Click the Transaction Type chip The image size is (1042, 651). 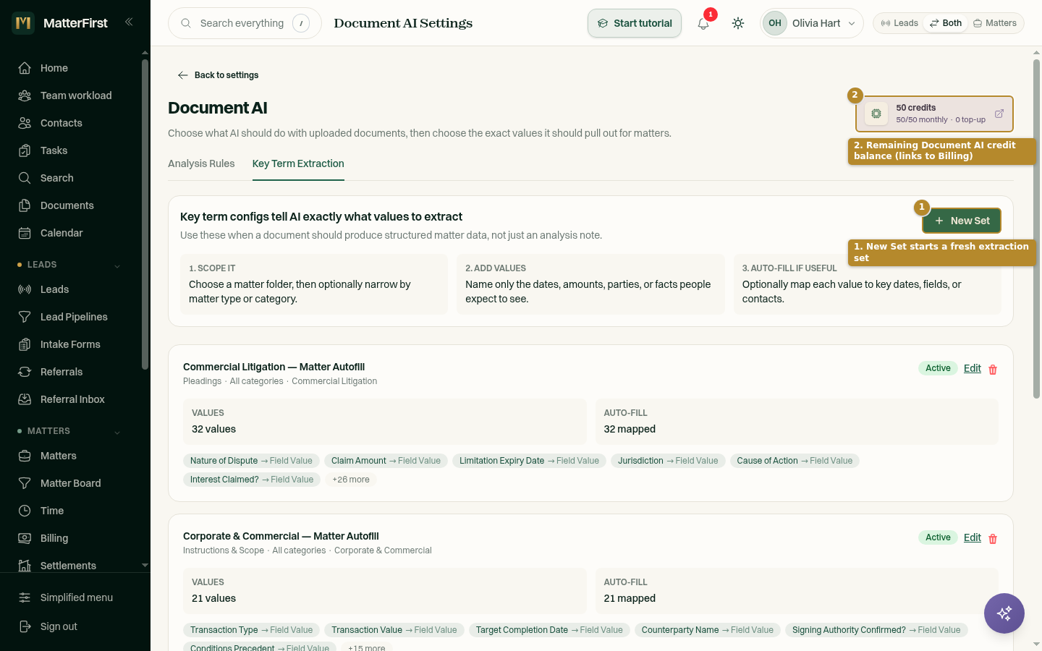pyautogui.click(x=251, y=630)
